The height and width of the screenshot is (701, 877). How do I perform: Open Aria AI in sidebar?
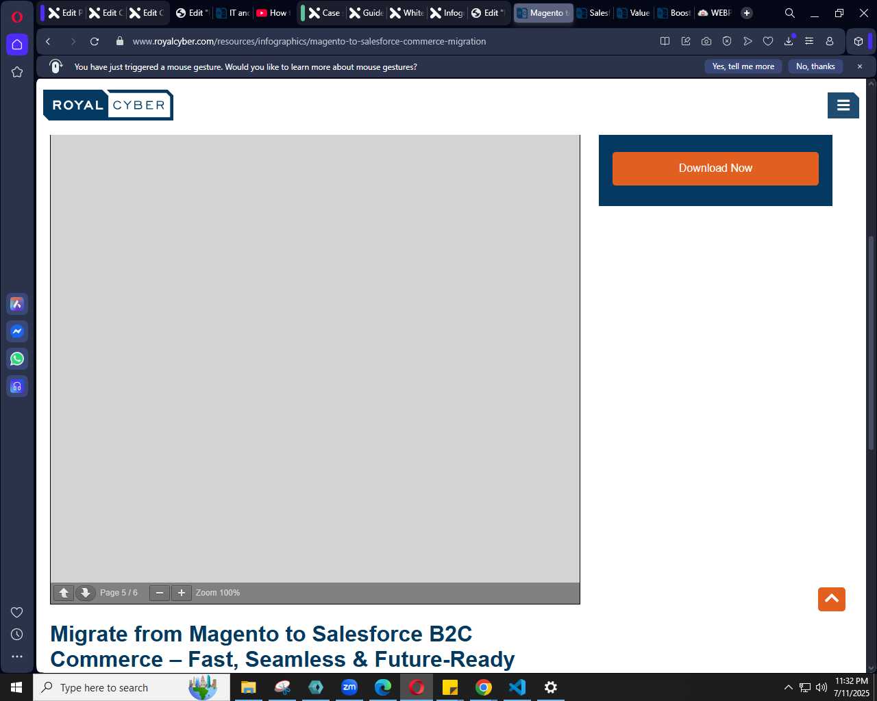pyautogui.click(x=17, y=304)
